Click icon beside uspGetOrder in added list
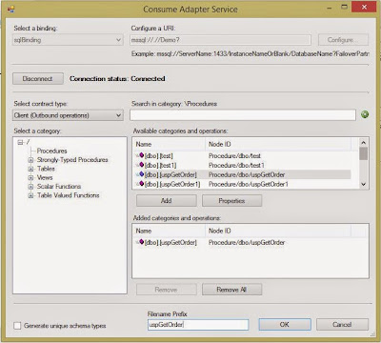Viewport: 381px width, 343px height. coord(141,242)
